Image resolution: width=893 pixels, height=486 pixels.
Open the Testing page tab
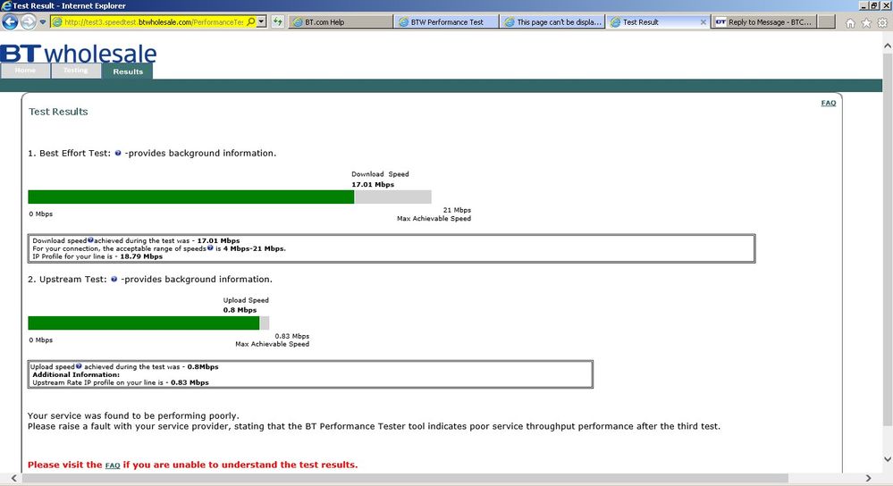76,71
